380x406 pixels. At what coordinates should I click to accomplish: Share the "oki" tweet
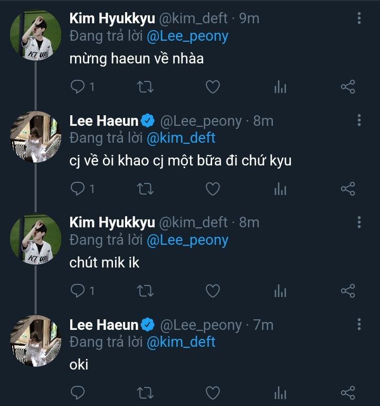click(348, 392)
